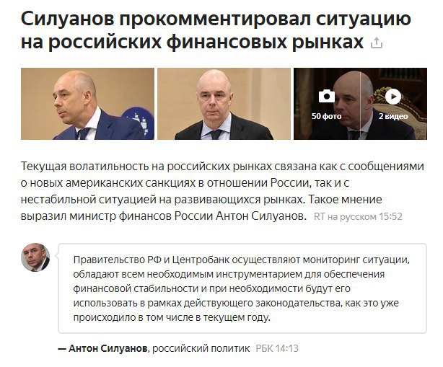Screen dimensions: 443x367
Task: Open the 'RT на русском' source link
Action: pos(345,216)
